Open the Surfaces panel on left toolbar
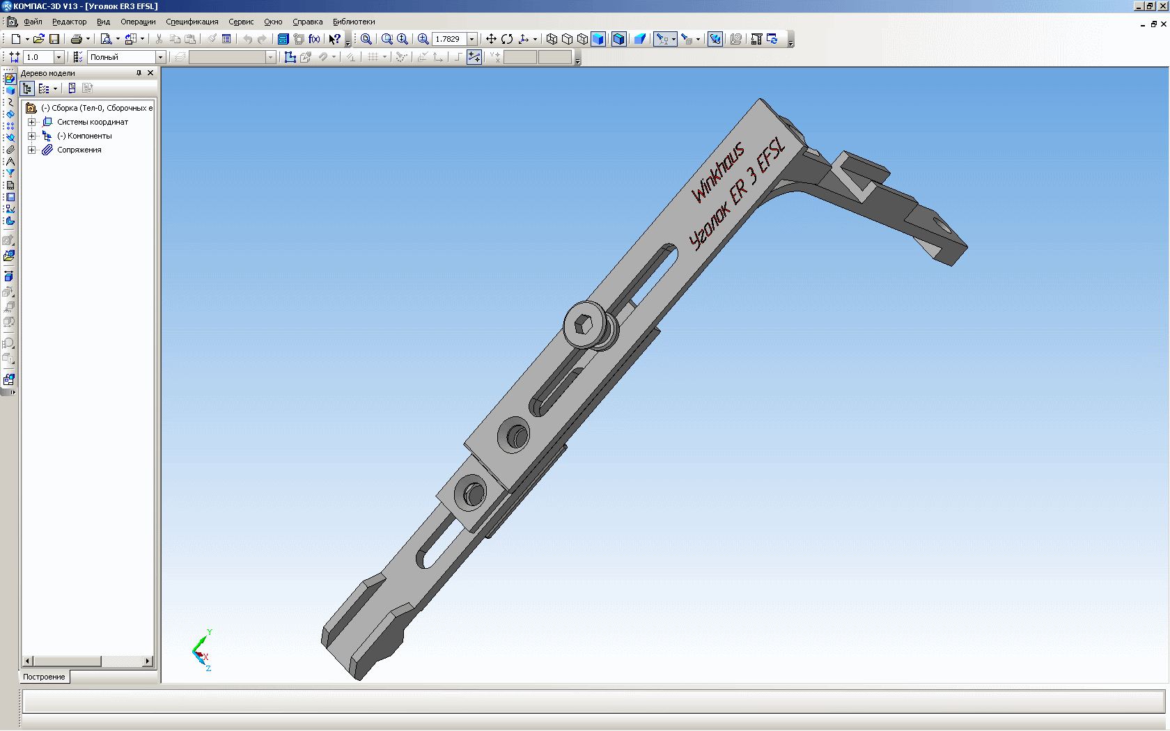Image resolution: width=1170 pixels, height=731 pixels. coord(10,114)
